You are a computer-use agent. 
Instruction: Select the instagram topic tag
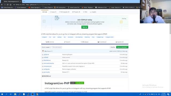click(44, 37)
